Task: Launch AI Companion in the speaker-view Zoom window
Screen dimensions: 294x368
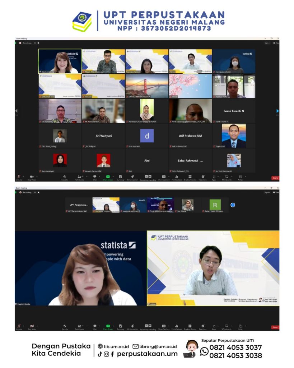Action: [132, 327]
